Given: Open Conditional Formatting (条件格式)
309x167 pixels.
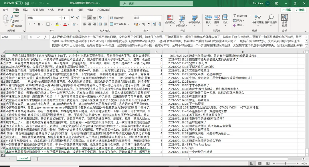Looking at the screenshot, I should 170,21.
